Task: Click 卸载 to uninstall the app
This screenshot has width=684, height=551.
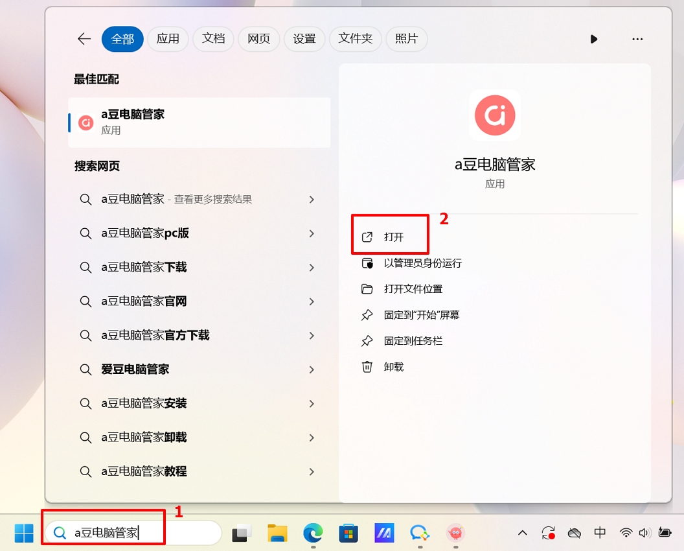Action: pyautogui.click(x=383, y=367)
